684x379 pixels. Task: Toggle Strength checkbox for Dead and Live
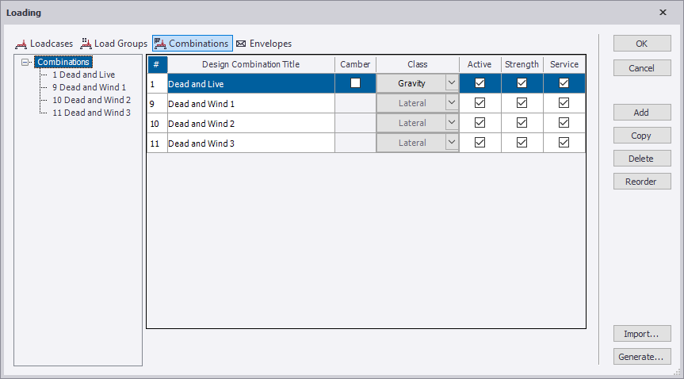point(522,83)
